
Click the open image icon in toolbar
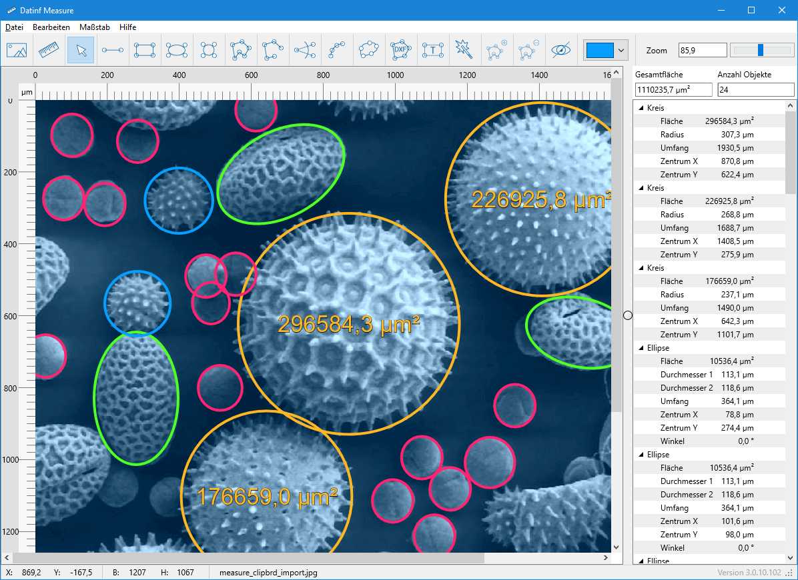[x=17, y=50]
